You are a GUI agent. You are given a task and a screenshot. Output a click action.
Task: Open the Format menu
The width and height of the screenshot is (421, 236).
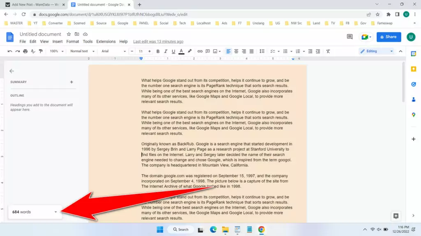(73, 41)
